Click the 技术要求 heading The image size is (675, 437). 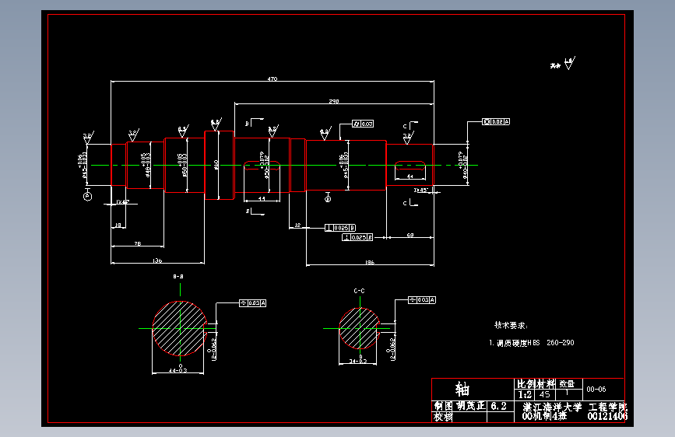point(511,325)
